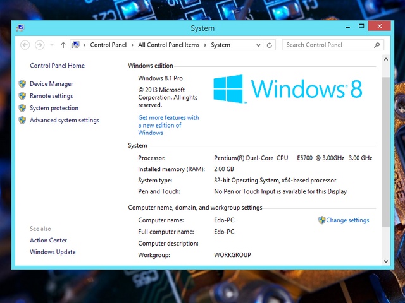
Task: Select System in the breadcrumb path
Action: 221,45
